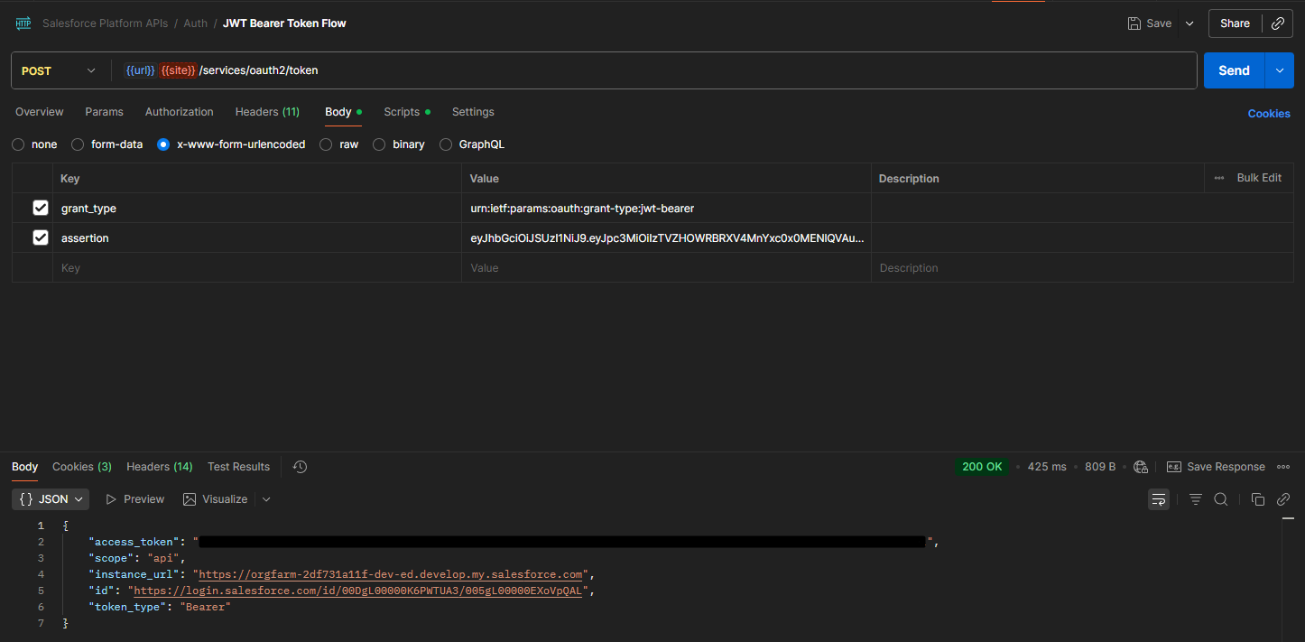Viewport: 1305px width, 642px height.
Task: Click Bulk Edit
Action: pyautogui.click(x=1259, y=178)
